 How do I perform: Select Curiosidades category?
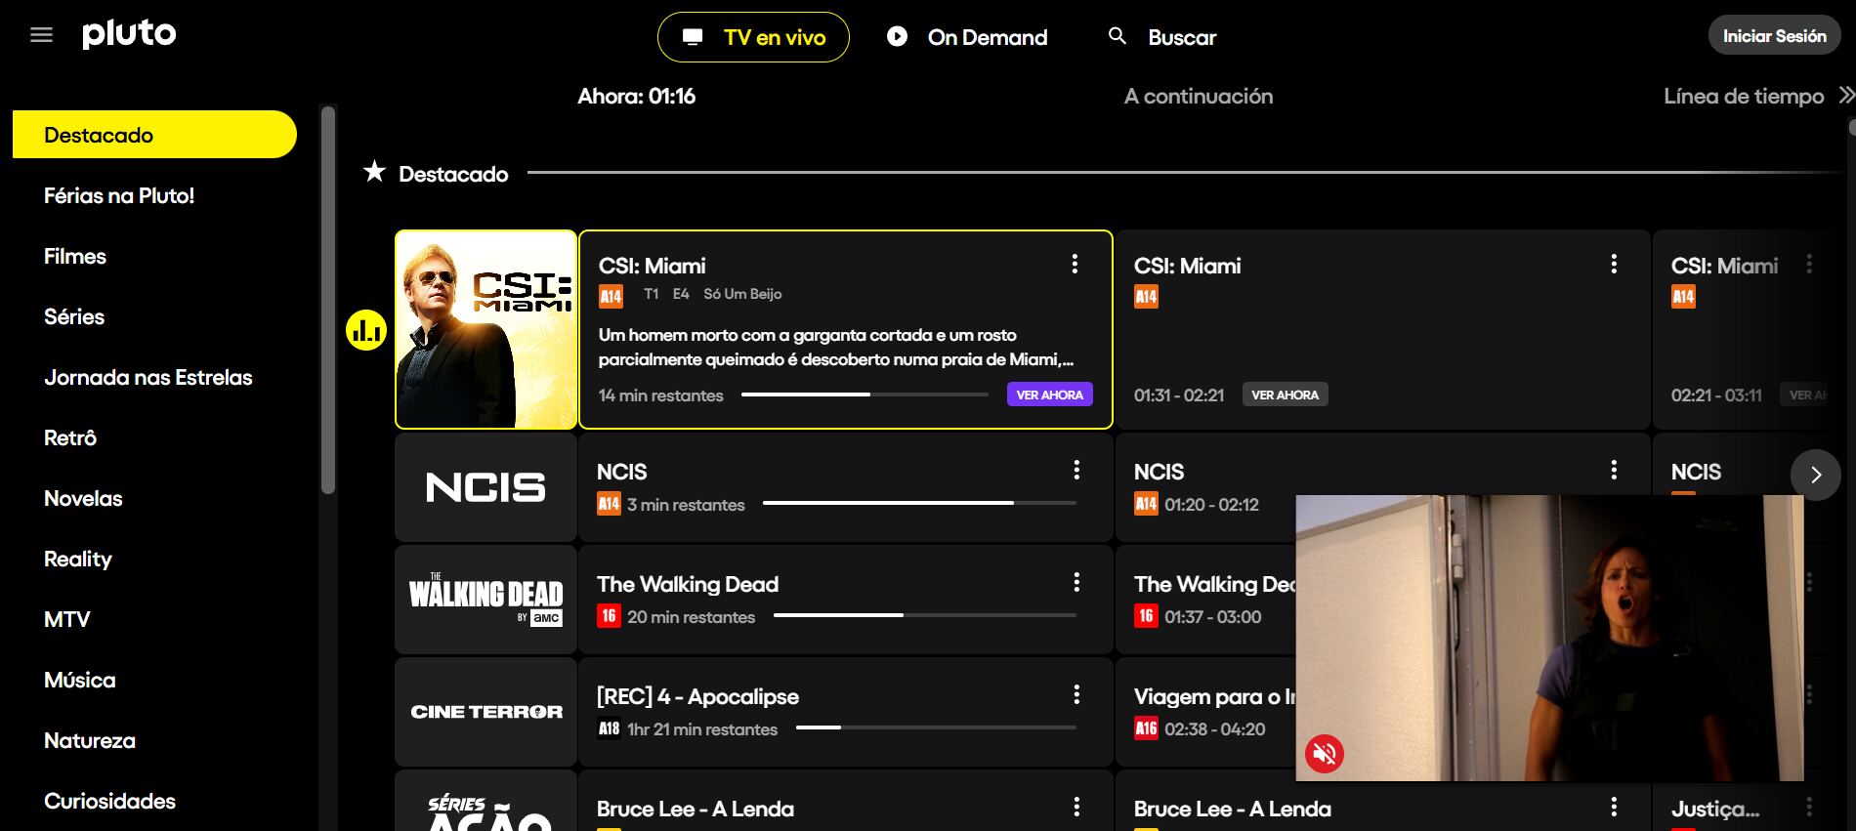tap(109, 801)
